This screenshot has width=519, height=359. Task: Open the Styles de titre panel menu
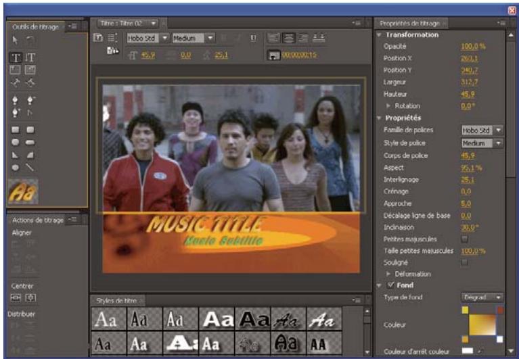357,300
